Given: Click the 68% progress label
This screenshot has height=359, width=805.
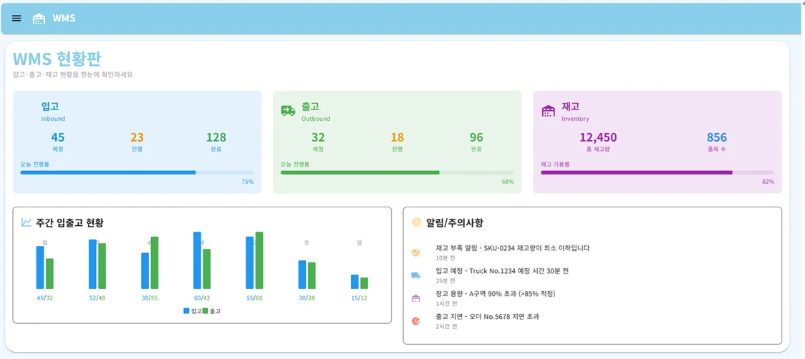Looking at the screenshot, I should (508, 182).
